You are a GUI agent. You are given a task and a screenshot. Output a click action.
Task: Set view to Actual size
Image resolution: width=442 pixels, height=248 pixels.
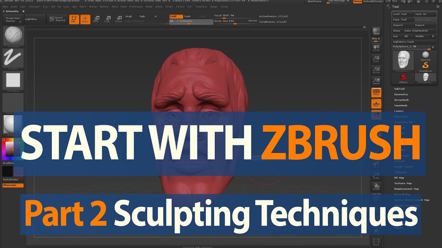(376, 70)
